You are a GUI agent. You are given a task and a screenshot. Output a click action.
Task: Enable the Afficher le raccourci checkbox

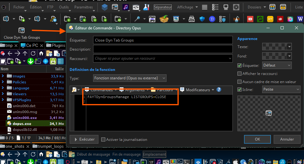240,74
